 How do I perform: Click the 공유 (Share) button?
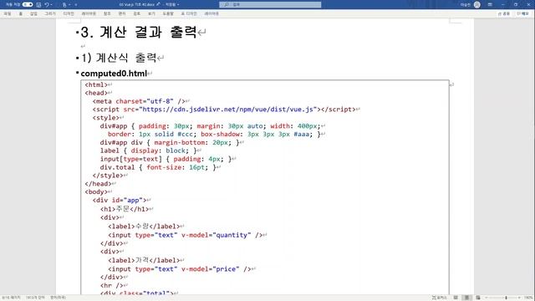(504, 13)
